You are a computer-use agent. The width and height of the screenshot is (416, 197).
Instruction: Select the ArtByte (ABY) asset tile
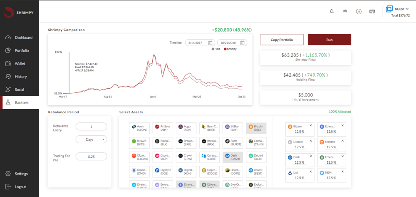[x=163, y=128]
